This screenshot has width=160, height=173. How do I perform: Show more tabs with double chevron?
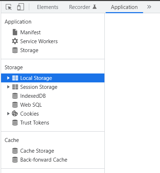coord(149,7)
